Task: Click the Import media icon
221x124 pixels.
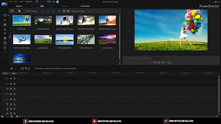Action: (12, 11)
